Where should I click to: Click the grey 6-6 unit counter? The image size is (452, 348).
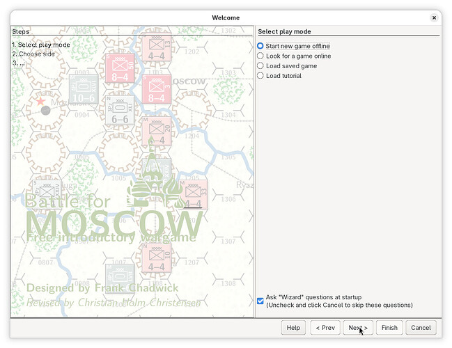120,110
